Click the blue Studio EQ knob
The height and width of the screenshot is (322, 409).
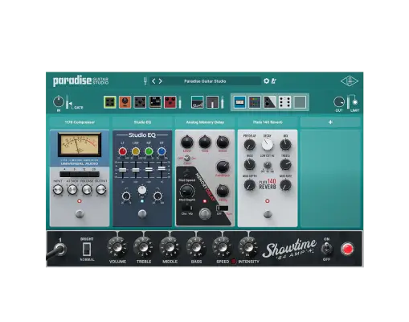point(162,151)
